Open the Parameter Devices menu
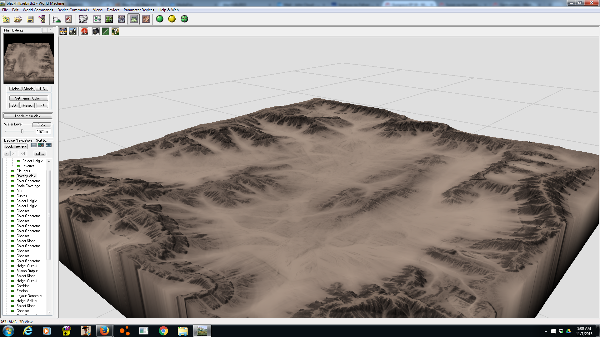 (139, 10)
